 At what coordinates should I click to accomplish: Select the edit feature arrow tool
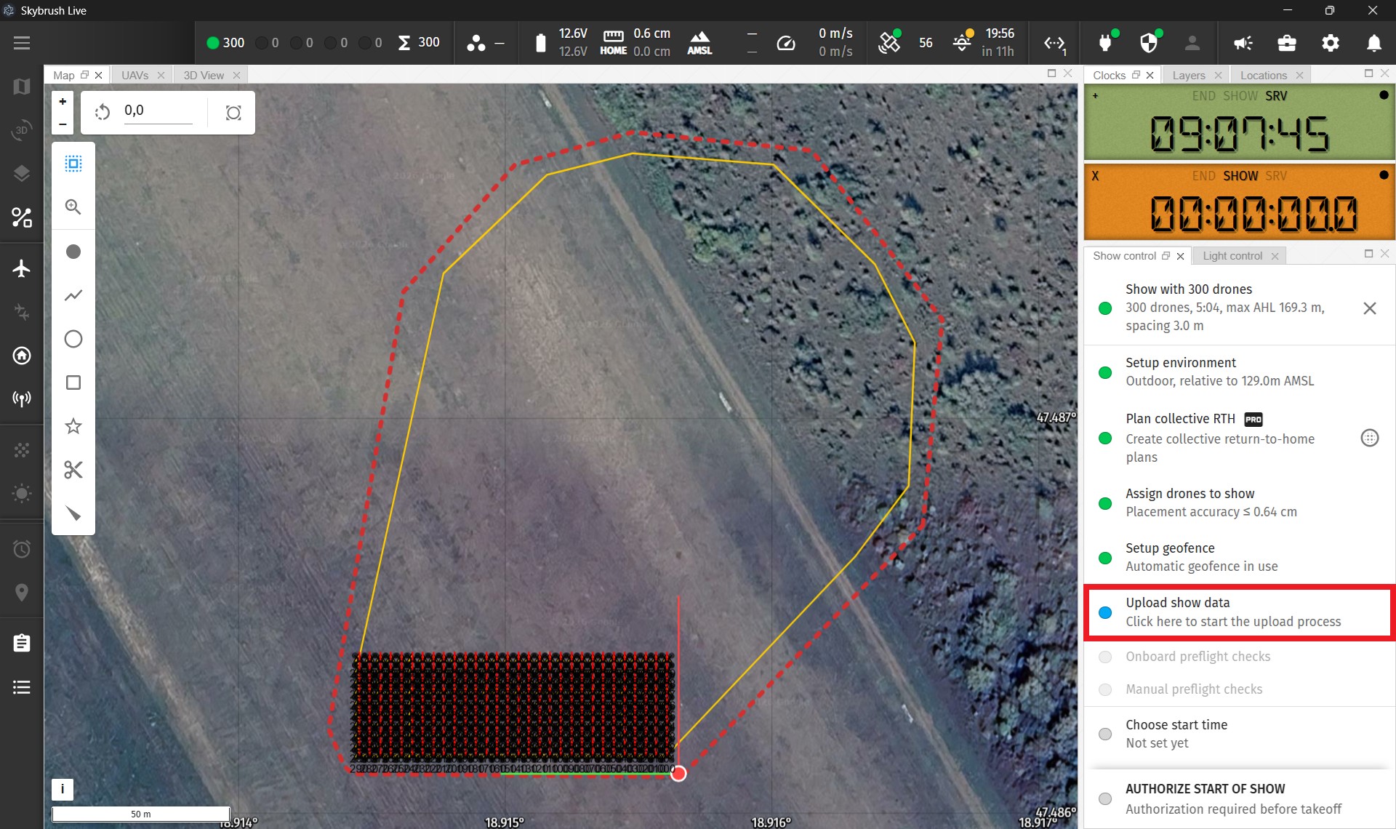tap(73, 513)
